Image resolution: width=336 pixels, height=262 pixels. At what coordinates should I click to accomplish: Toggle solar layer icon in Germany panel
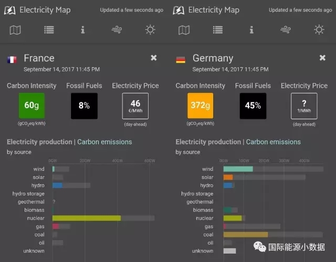(319, 30)
